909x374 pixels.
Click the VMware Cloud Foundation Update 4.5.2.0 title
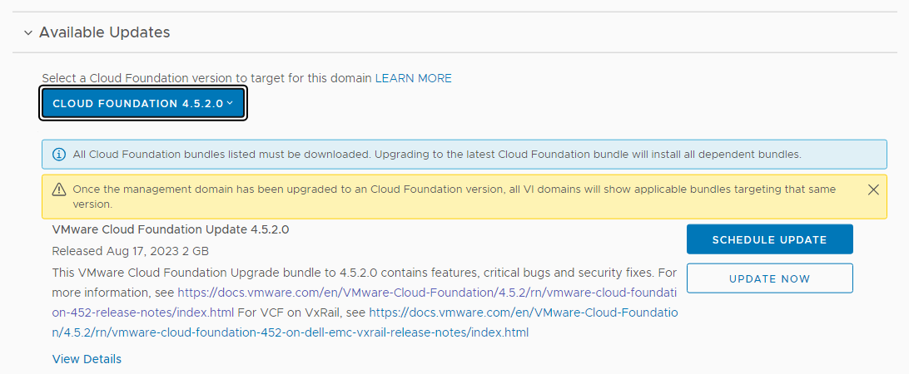point(171,230)
